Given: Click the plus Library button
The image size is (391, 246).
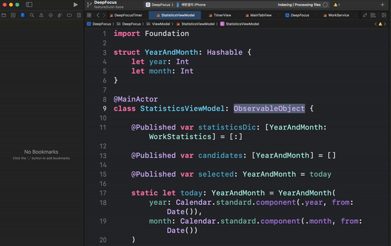Looking at the screenshot, I should [x=383, y=5].
